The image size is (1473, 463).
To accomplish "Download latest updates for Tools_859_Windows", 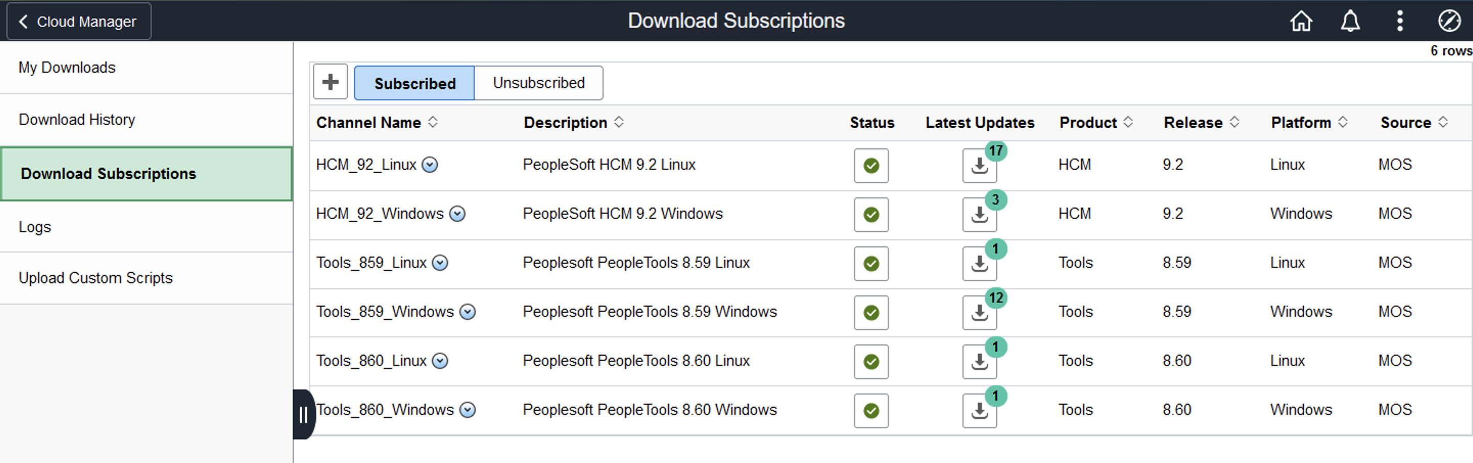I will 979,313.
